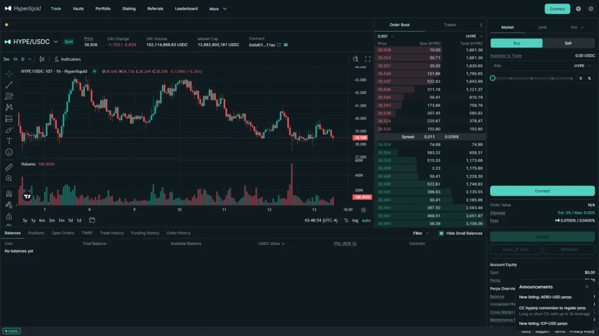The image size is (599, 336).
Task: Switch order side to Sell
Action: 568,43
